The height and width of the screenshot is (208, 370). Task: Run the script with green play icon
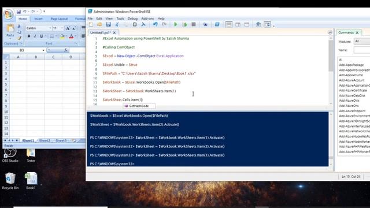[176, 24]
